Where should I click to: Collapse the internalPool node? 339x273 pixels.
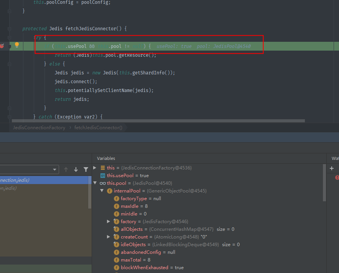[x=102, y=191]
